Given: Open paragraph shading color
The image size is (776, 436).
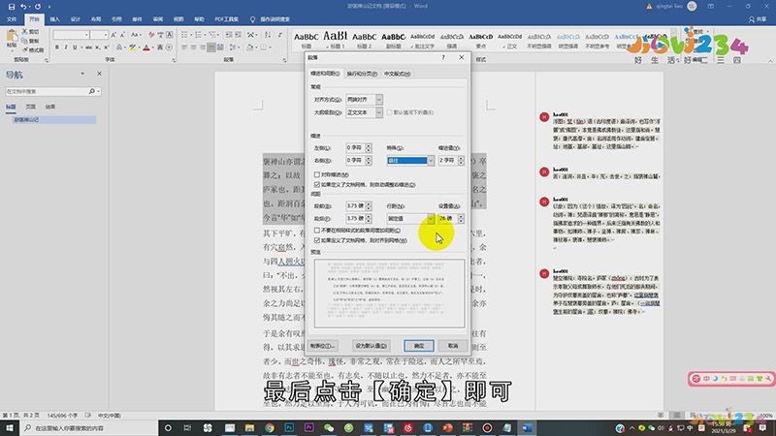Looking at the screenshot, I should click(250, 47).
